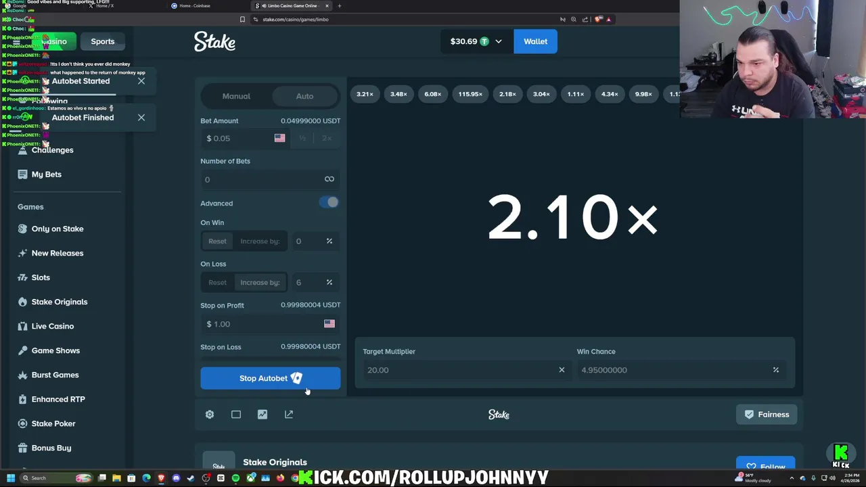Click the Stake Poker sidebar icon
Image resolution: width=866 pixels, height=487 pixels.
click(23, 423)
